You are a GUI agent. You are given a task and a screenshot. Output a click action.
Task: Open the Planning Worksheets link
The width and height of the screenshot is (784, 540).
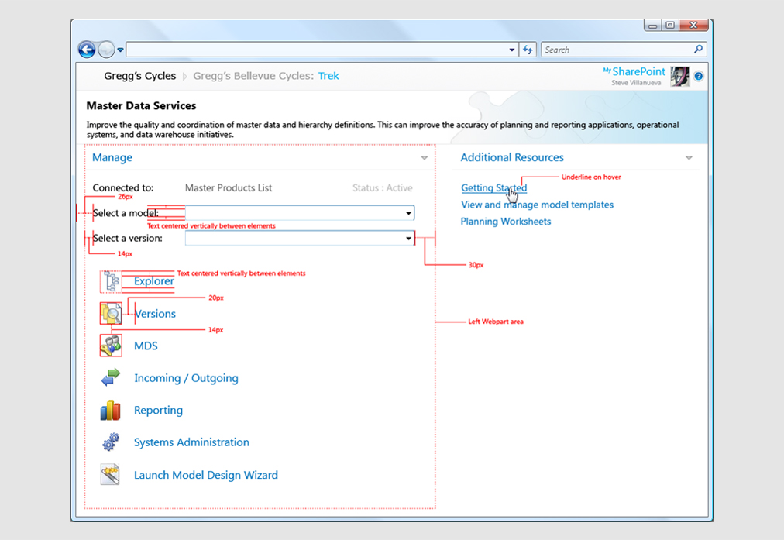coord(506,222)
